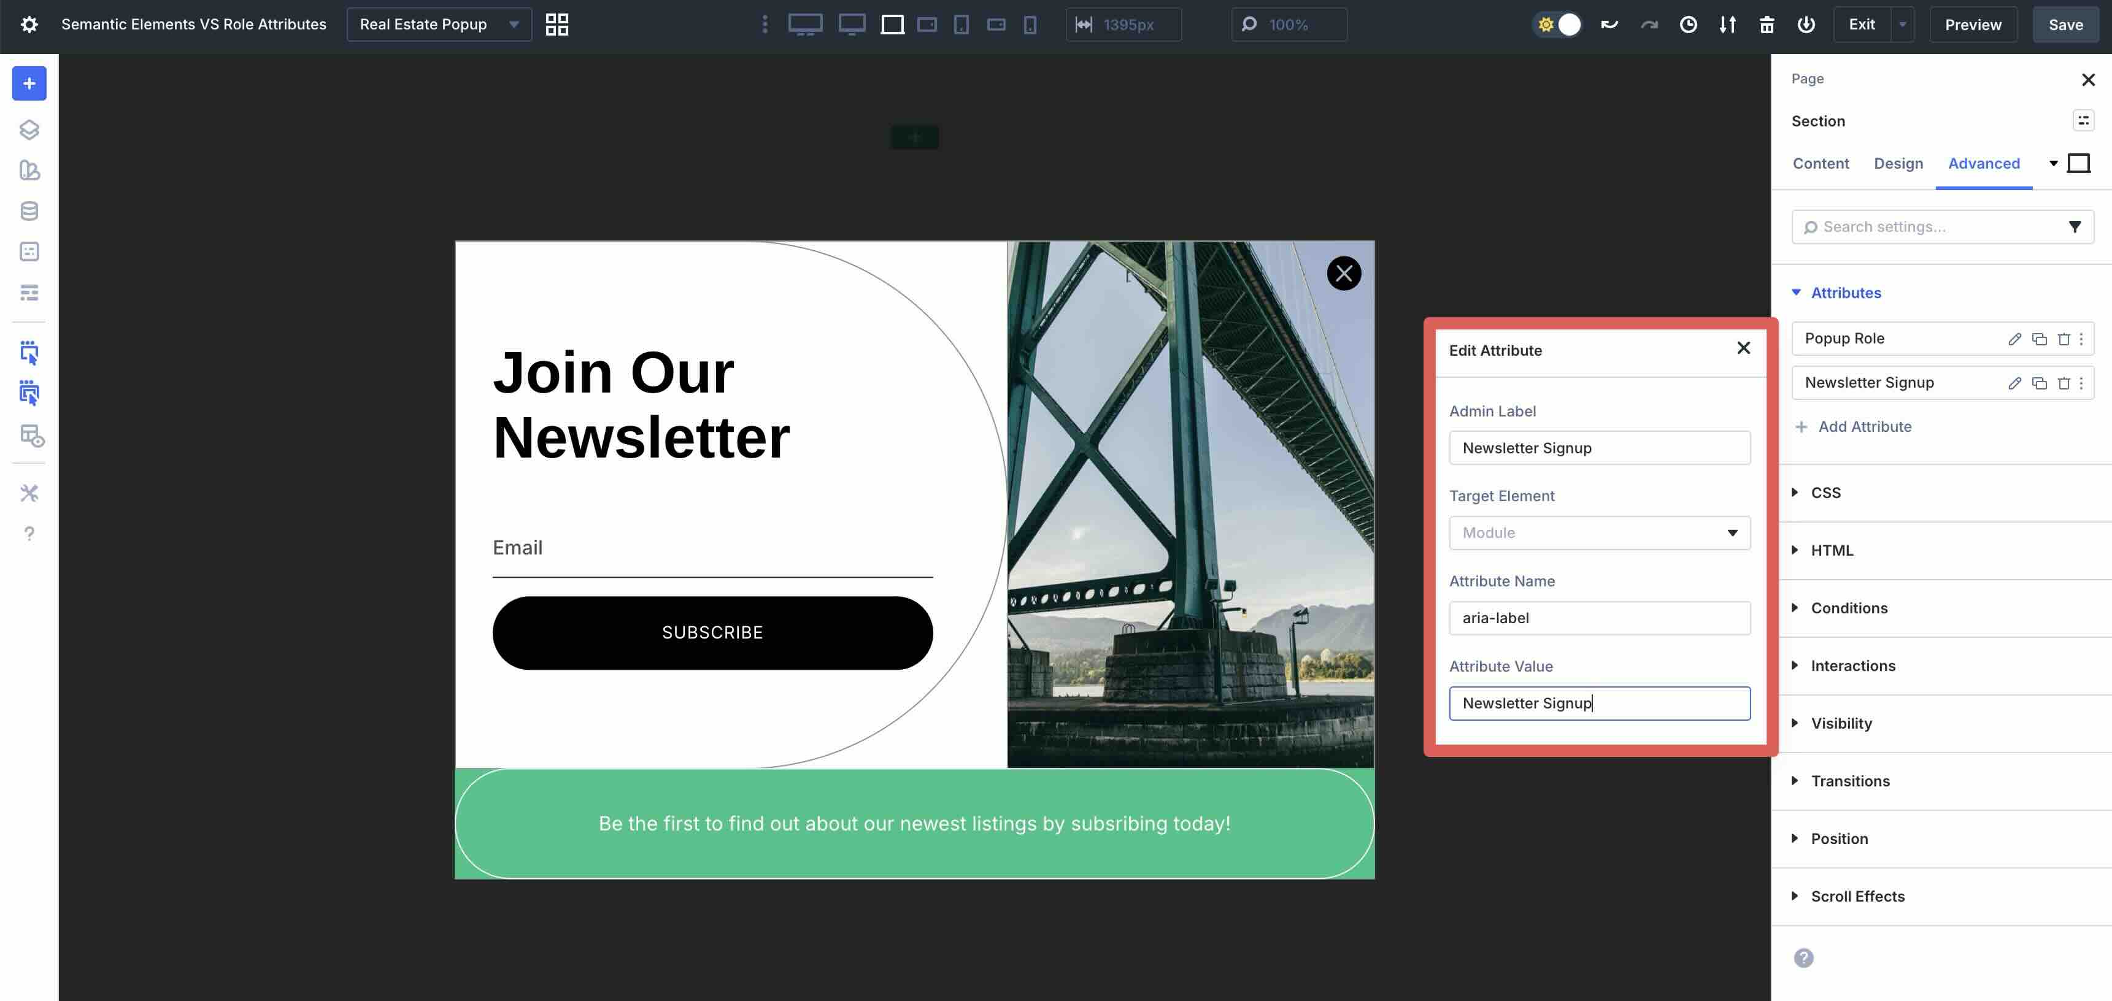
Task: Open the editing history clock icon
Action: 1688,25
